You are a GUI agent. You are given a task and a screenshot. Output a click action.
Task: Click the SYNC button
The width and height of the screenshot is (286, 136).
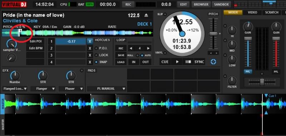pyautogui.click(x=199, y=62)
